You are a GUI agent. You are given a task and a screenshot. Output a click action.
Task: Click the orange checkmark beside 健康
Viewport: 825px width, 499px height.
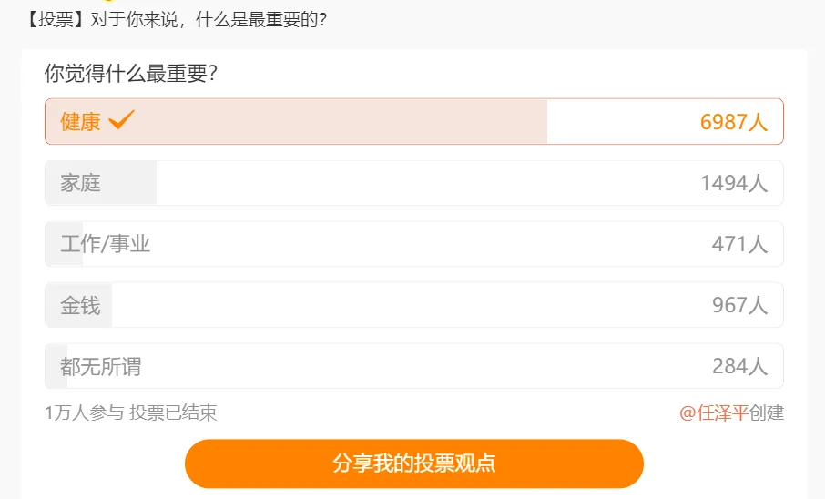(121, 119)
